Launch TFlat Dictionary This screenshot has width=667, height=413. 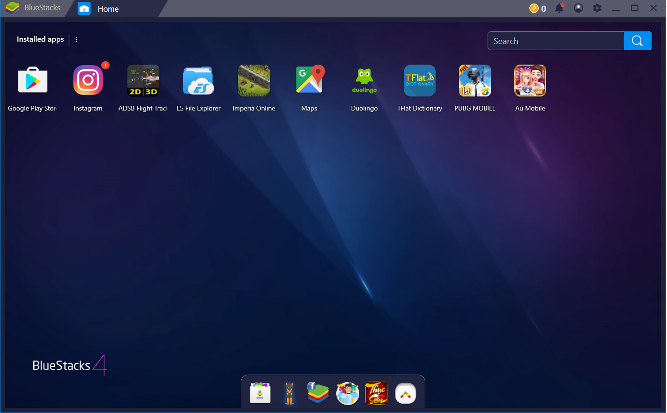[420, 81]
